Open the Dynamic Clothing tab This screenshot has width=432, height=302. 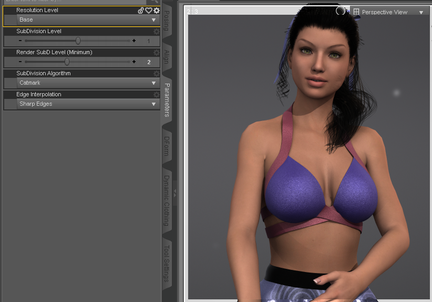tap(167, 200)
